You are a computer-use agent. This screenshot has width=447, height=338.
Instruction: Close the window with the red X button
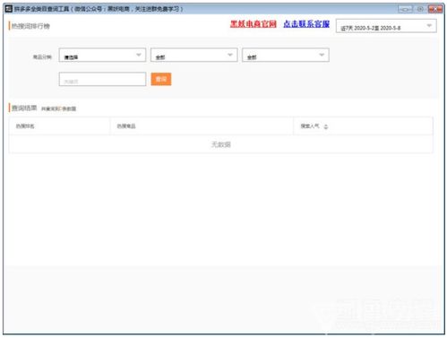point(435,9)
